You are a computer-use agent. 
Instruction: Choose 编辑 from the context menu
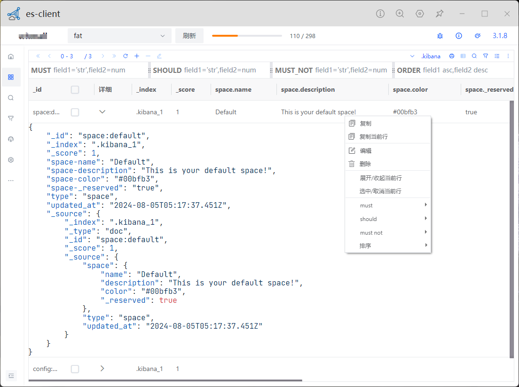365,150
